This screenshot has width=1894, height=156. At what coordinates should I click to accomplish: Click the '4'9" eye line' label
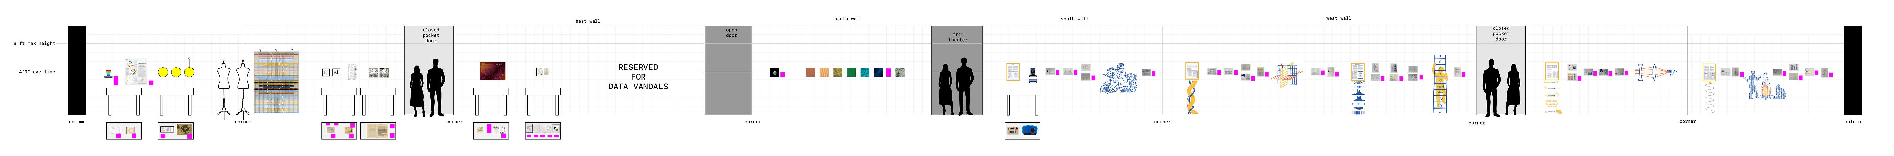tap(37, 72)
